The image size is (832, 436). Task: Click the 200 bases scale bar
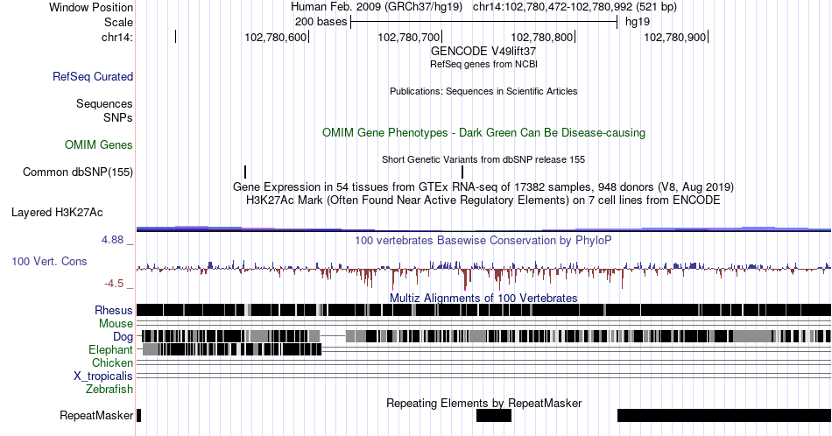tap(483, 22)
